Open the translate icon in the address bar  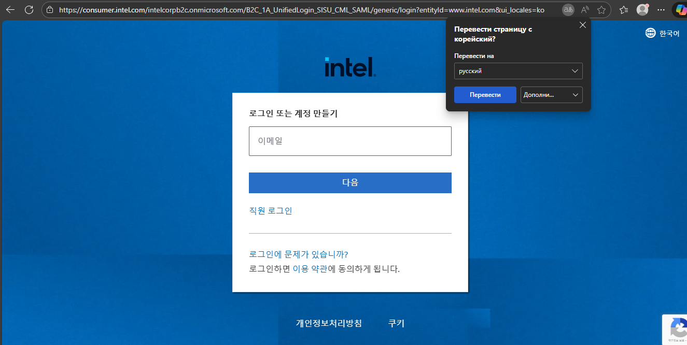coord(568,9)
